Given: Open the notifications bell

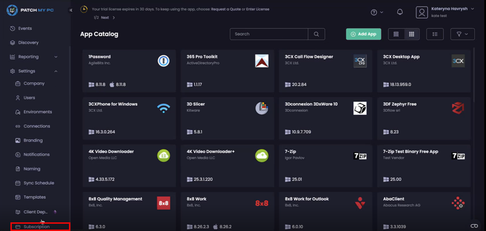Looking at the screenshot, I should 400,12.
